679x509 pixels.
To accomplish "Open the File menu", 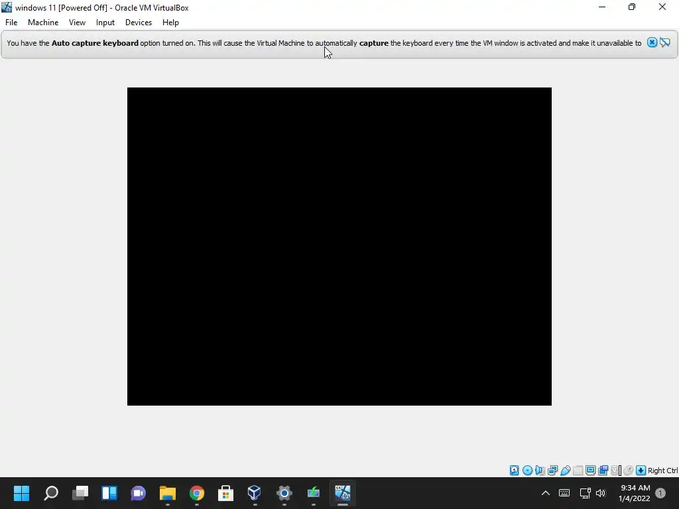I will [x=11, y=23].
